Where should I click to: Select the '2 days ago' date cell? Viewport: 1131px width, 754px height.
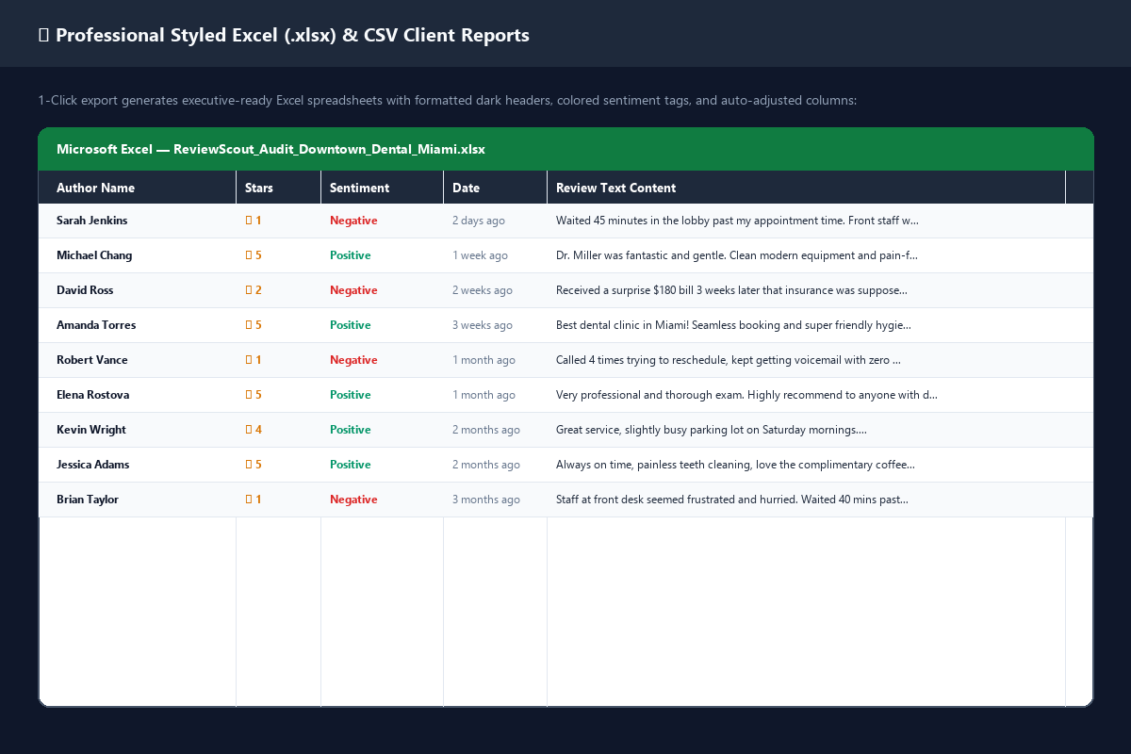pos(496,221)
